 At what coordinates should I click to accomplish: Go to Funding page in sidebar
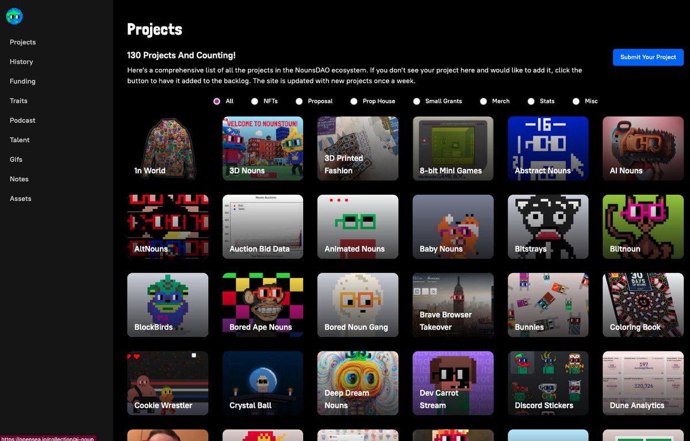[x=22, y=82]
